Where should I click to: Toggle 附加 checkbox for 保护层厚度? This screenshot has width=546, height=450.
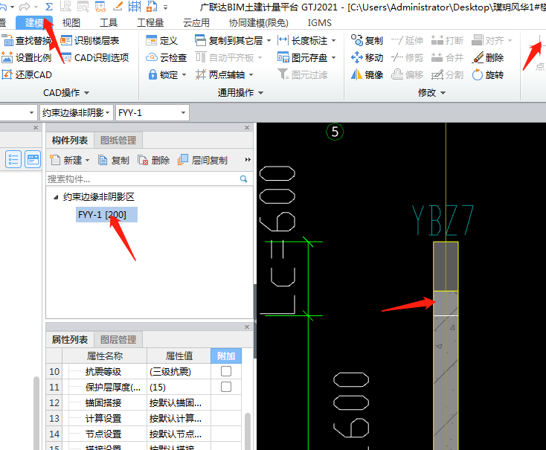point(226,387)
